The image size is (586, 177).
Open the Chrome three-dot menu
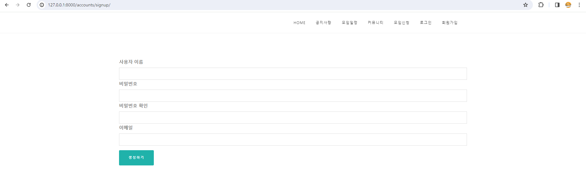coord(579,5)
